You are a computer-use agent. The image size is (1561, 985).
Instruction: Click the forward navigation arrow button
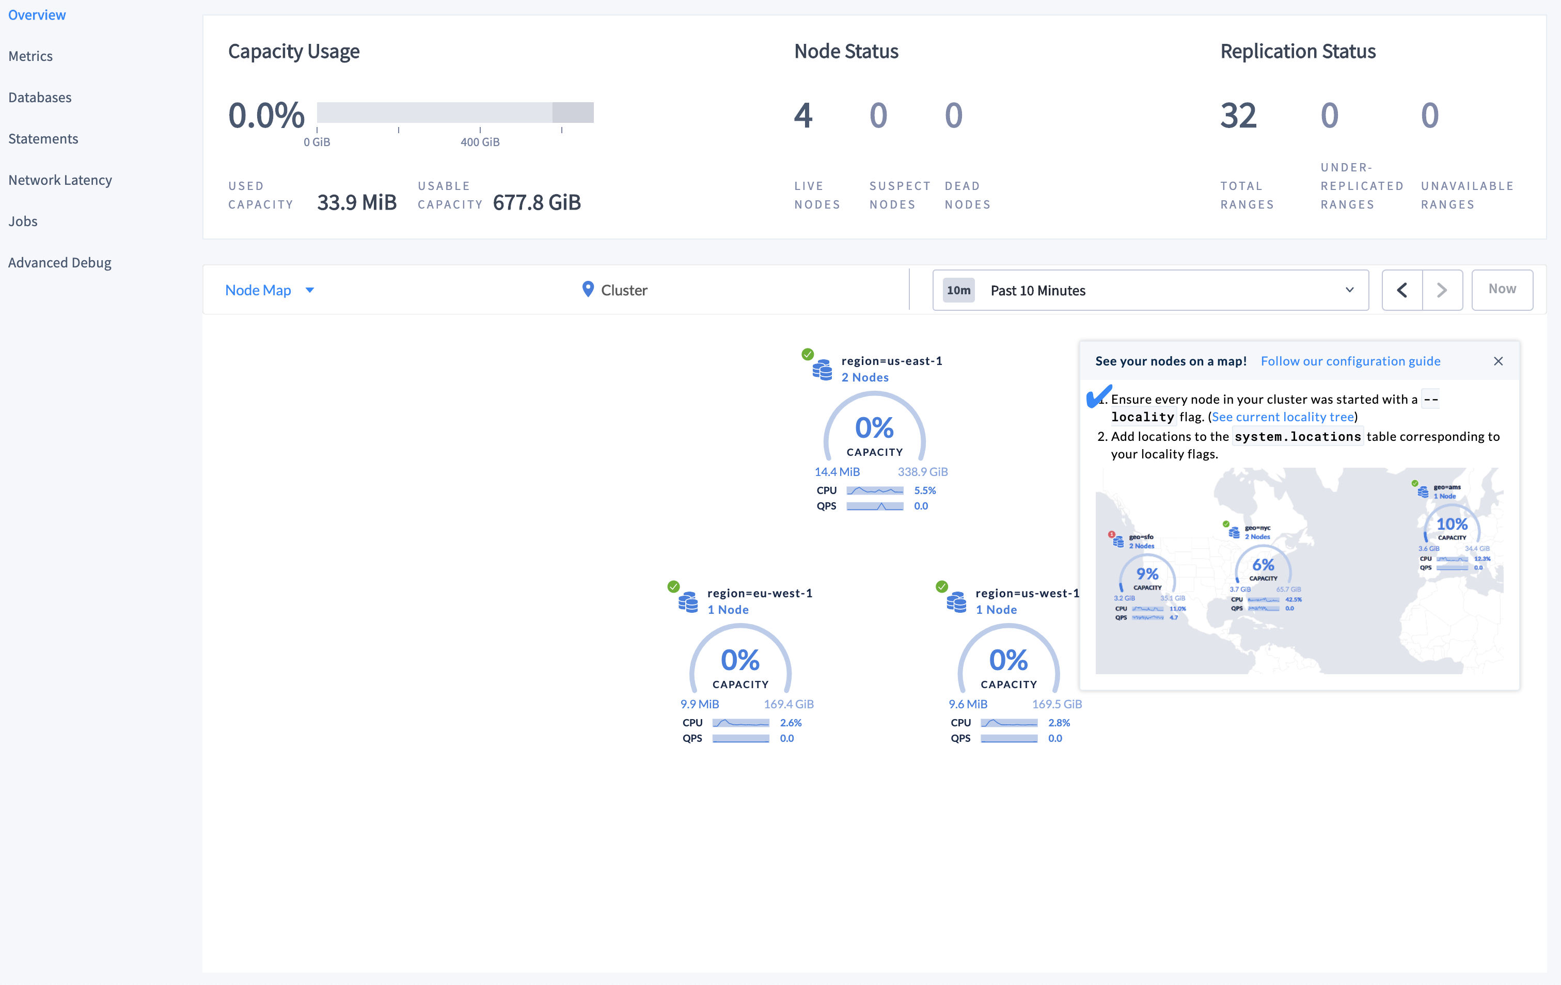pyautogui.click(x=1441, y=290)
